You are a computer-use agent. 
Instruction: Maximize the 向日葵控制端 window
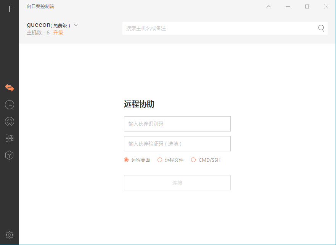(307, 6)
